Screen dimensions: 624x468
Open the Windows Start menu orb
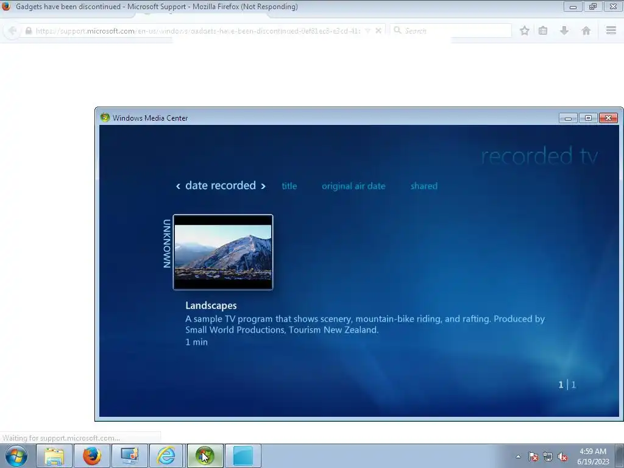[16, 456]
